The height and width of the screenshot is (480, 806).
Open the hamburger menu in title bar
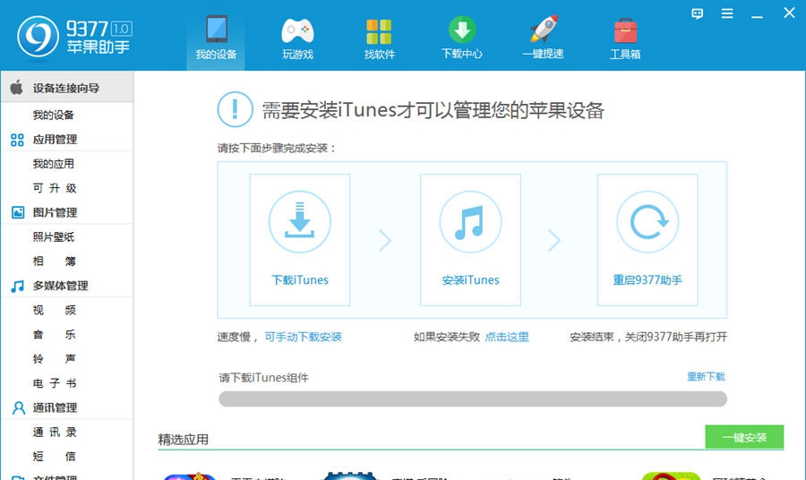tap(727, 13)
